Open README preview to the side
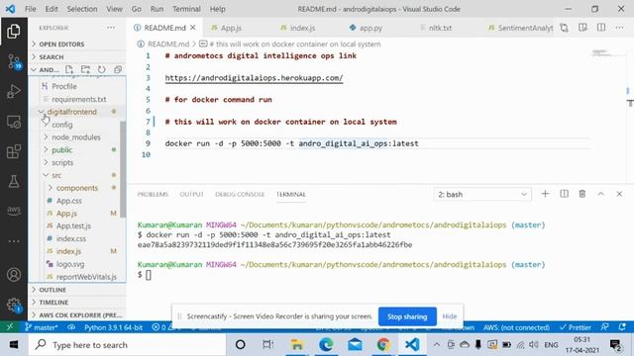The image size is (634, 356). (582, 28)
